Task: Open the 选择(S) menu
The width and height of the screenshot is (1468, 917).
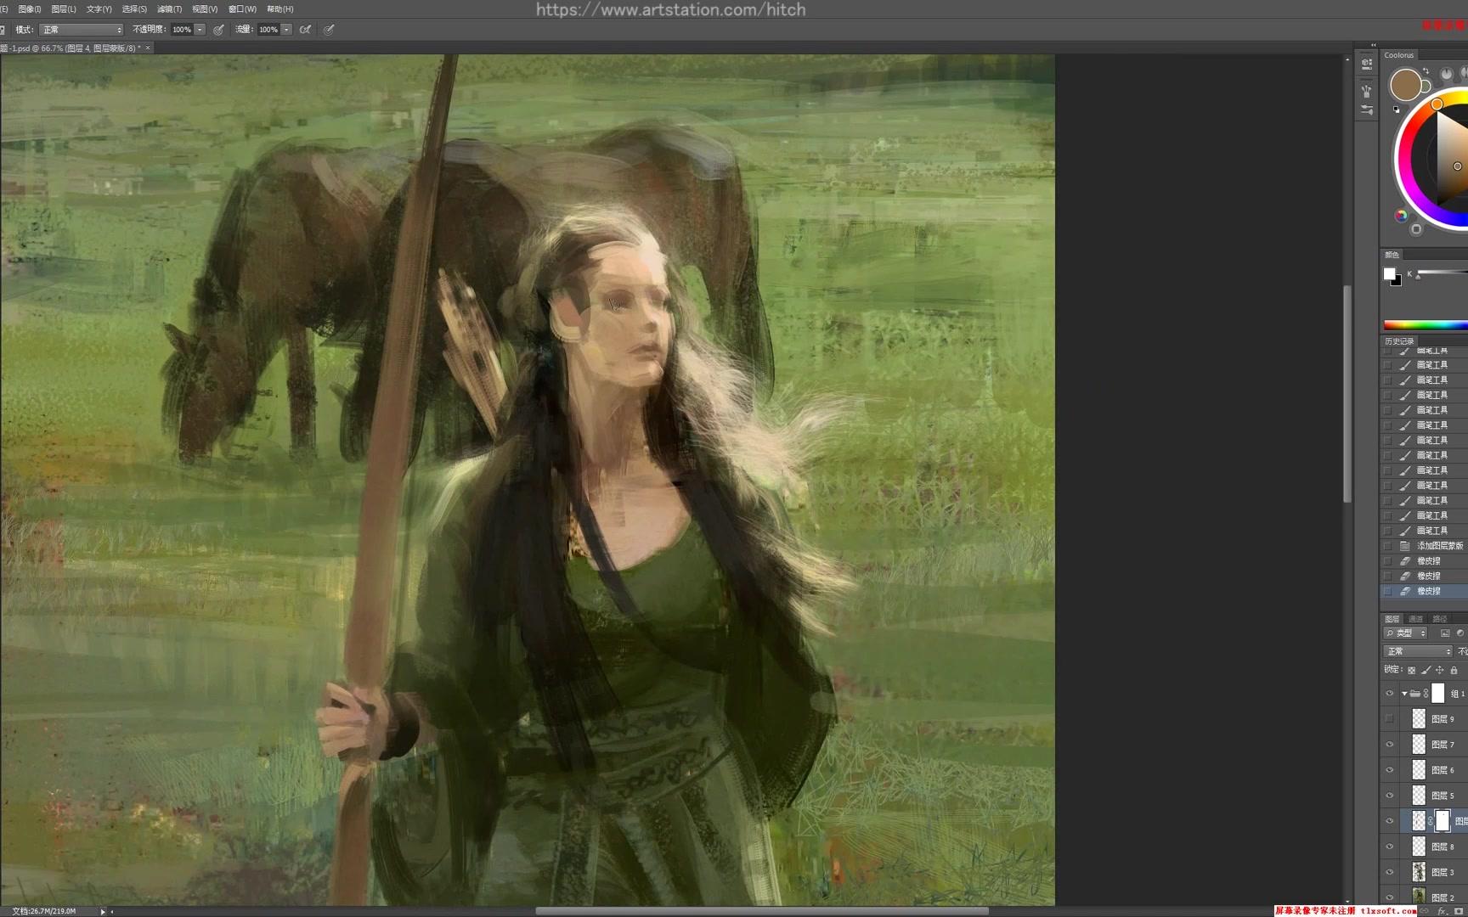Action: 134,9
